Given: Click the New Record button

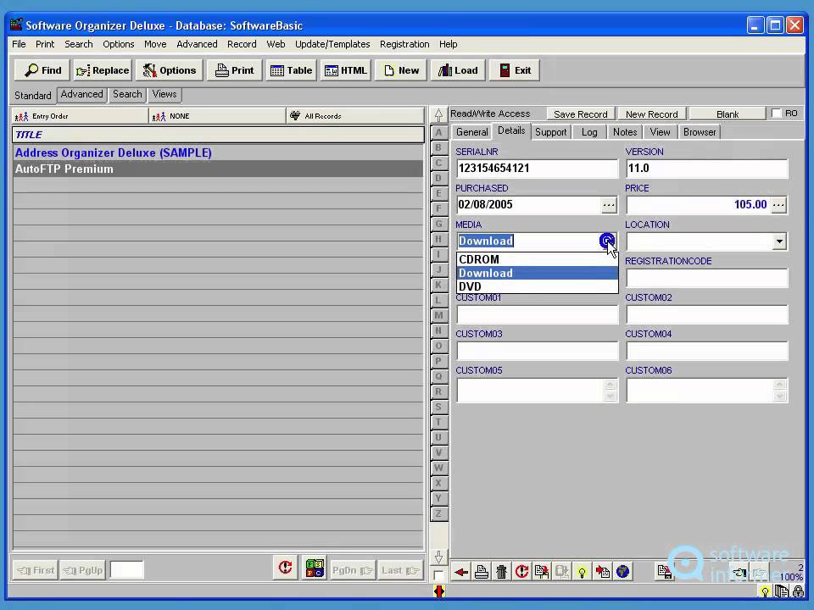Looking at the screenshot, I should 651,114.
